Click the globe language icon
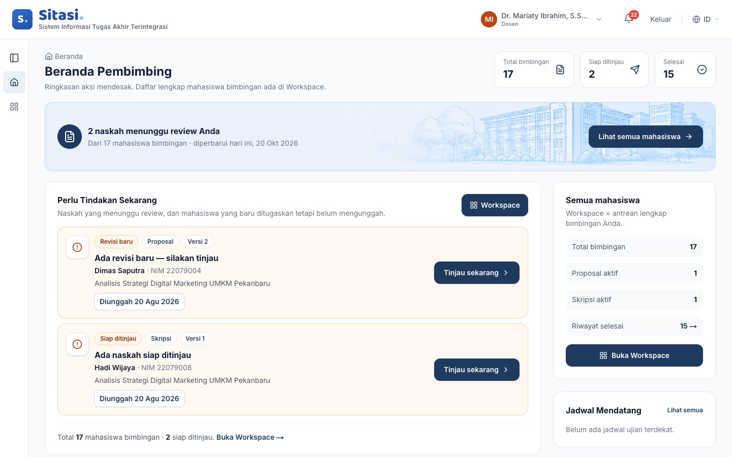This screenshot has height=457, width=732. tap(696, 19)
